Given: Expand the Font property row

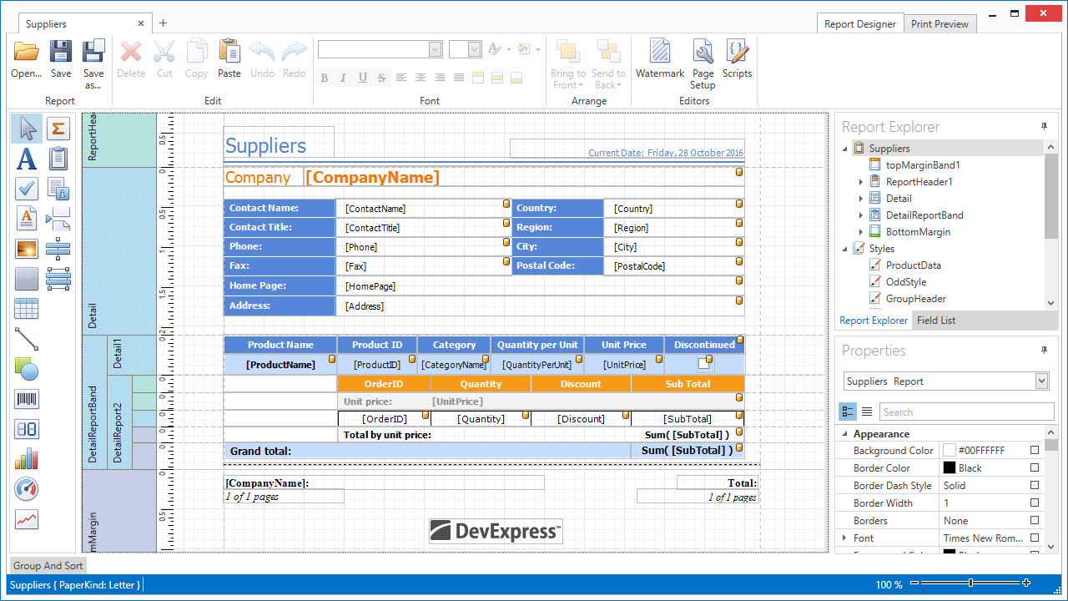Looking at the screenshot, I should [844, 538].
